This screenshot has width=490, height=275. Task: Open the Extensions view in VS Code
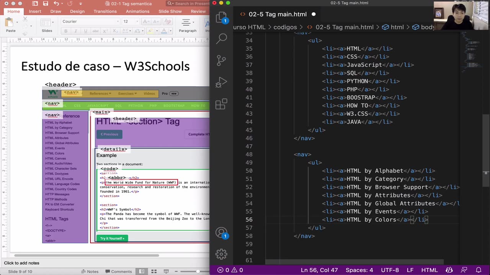tap(221, 104)
